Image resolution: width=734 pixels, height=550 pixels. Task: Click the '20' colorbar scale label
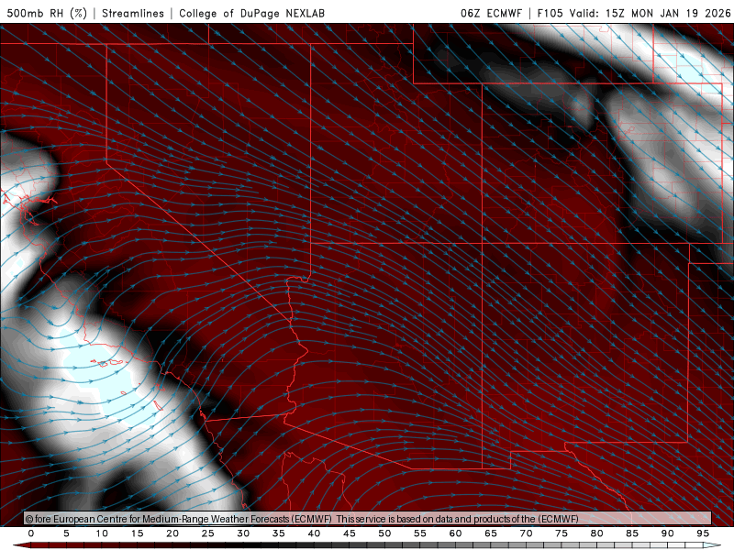(172, 533)
